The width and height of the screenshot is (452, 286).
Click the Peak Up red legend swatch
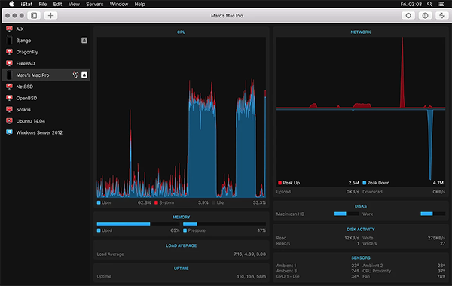click(279, 183)
